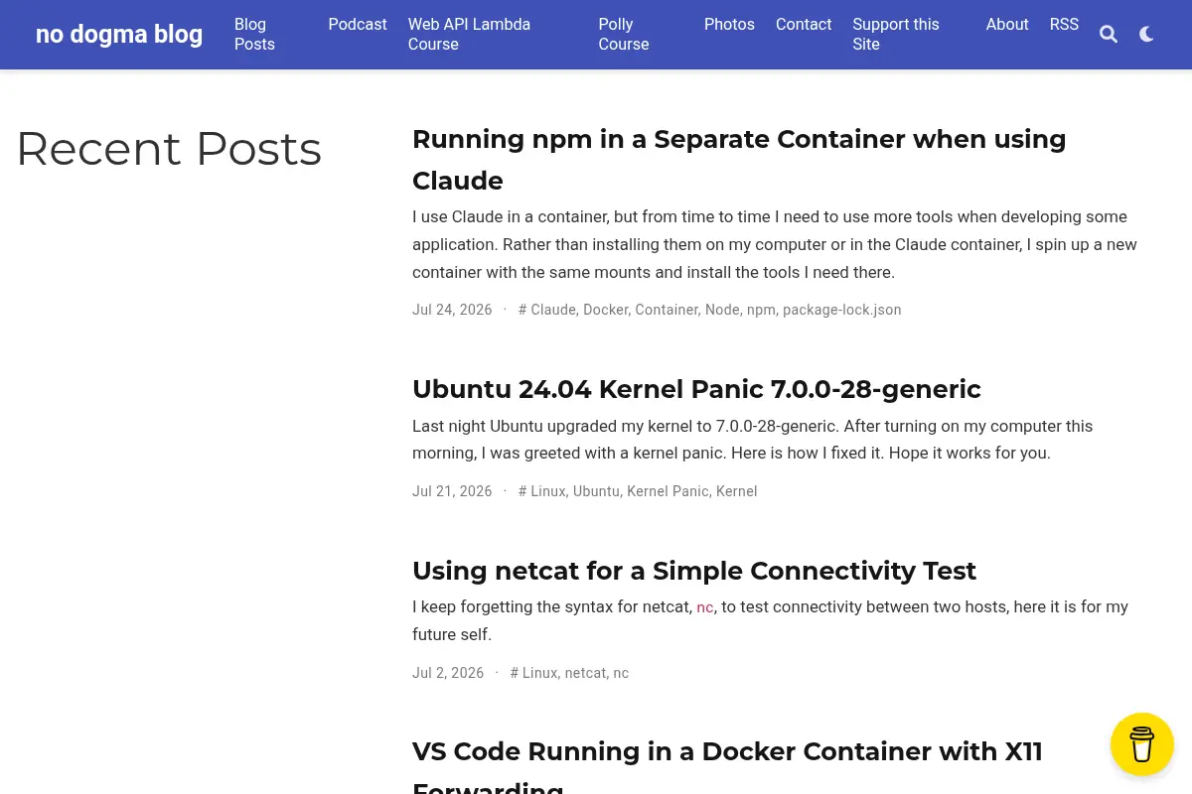Open the Running npm in a Separate Container post

tap(739, 160)
